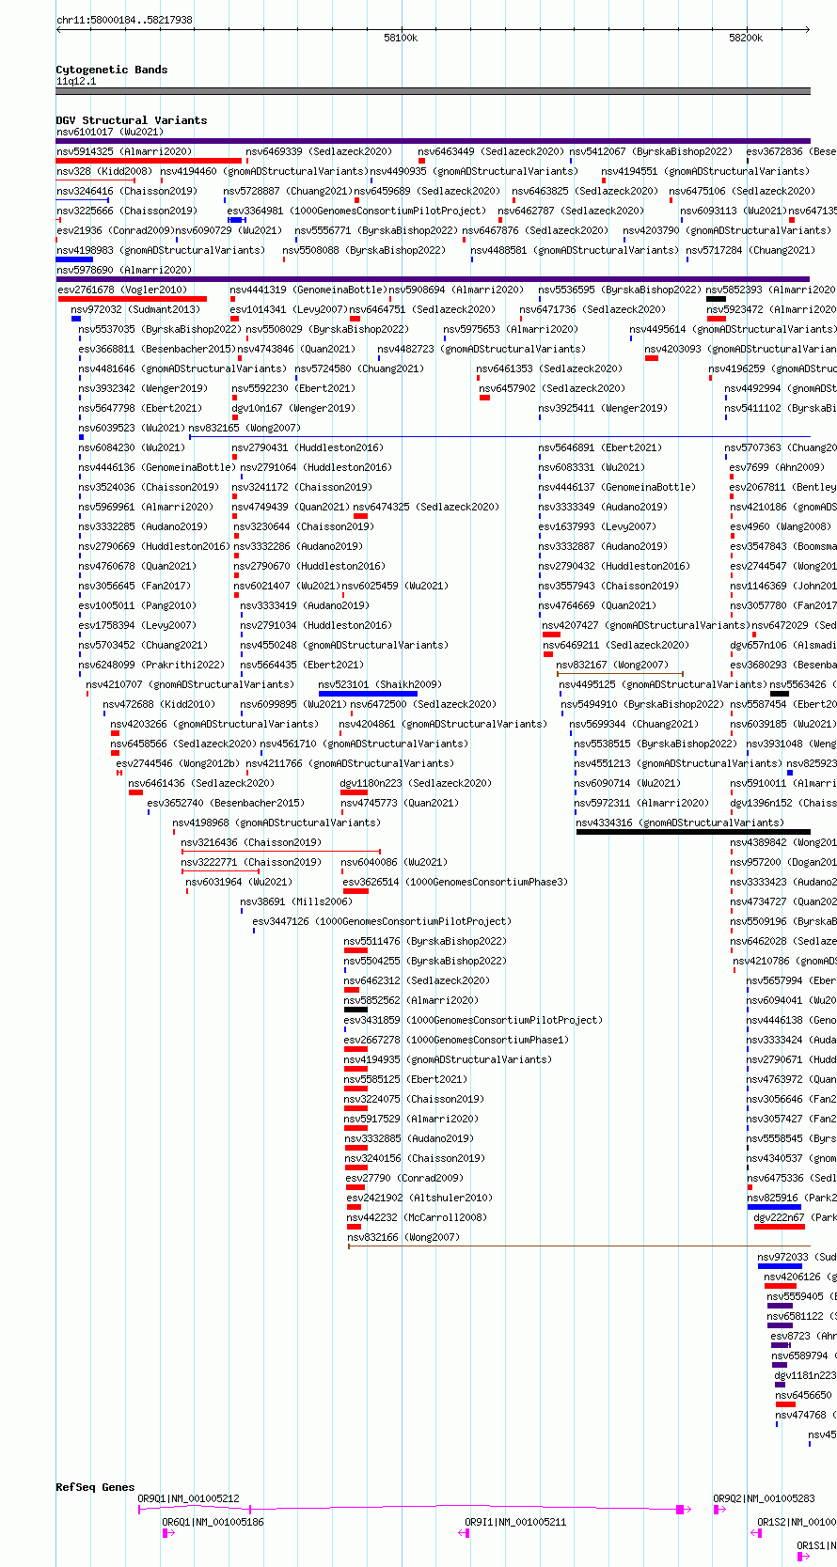
Task: Select nsv5646891 (Ebert2021) variant label
Action: 600,447
